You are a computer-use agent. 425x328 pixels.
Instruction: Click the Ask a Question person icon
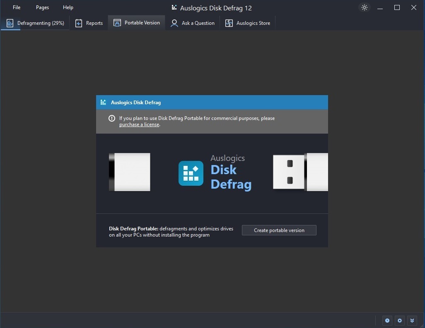click(x=174, y=23)
